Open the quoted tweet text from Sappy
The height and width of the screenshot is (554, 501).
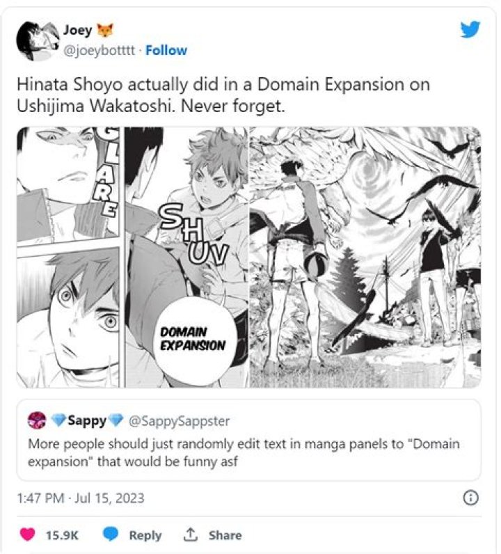(x=244, y=452)
